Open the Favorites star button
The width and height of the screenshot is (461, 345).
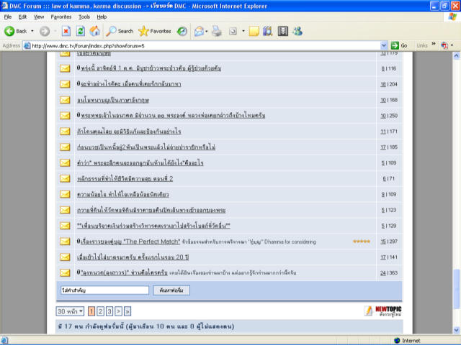155,31
